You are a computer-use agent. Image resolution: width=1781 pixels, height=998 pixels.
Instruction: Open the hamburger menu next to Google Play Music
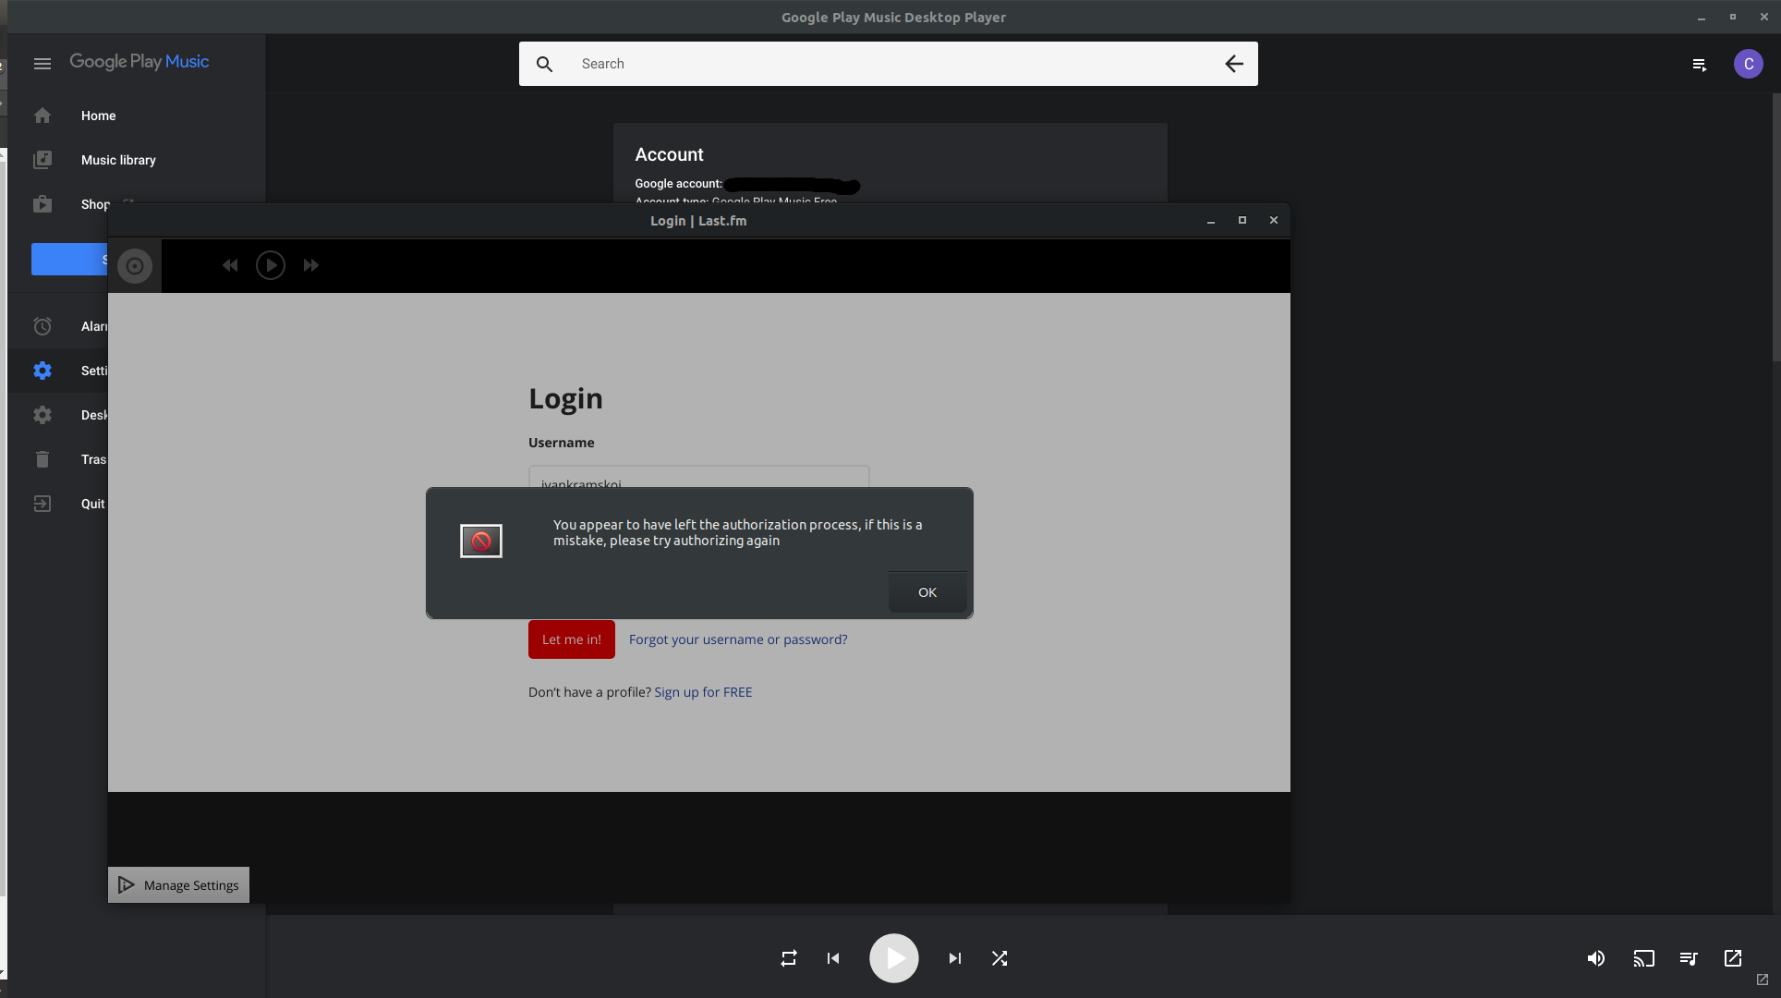[x=42, y=64]
